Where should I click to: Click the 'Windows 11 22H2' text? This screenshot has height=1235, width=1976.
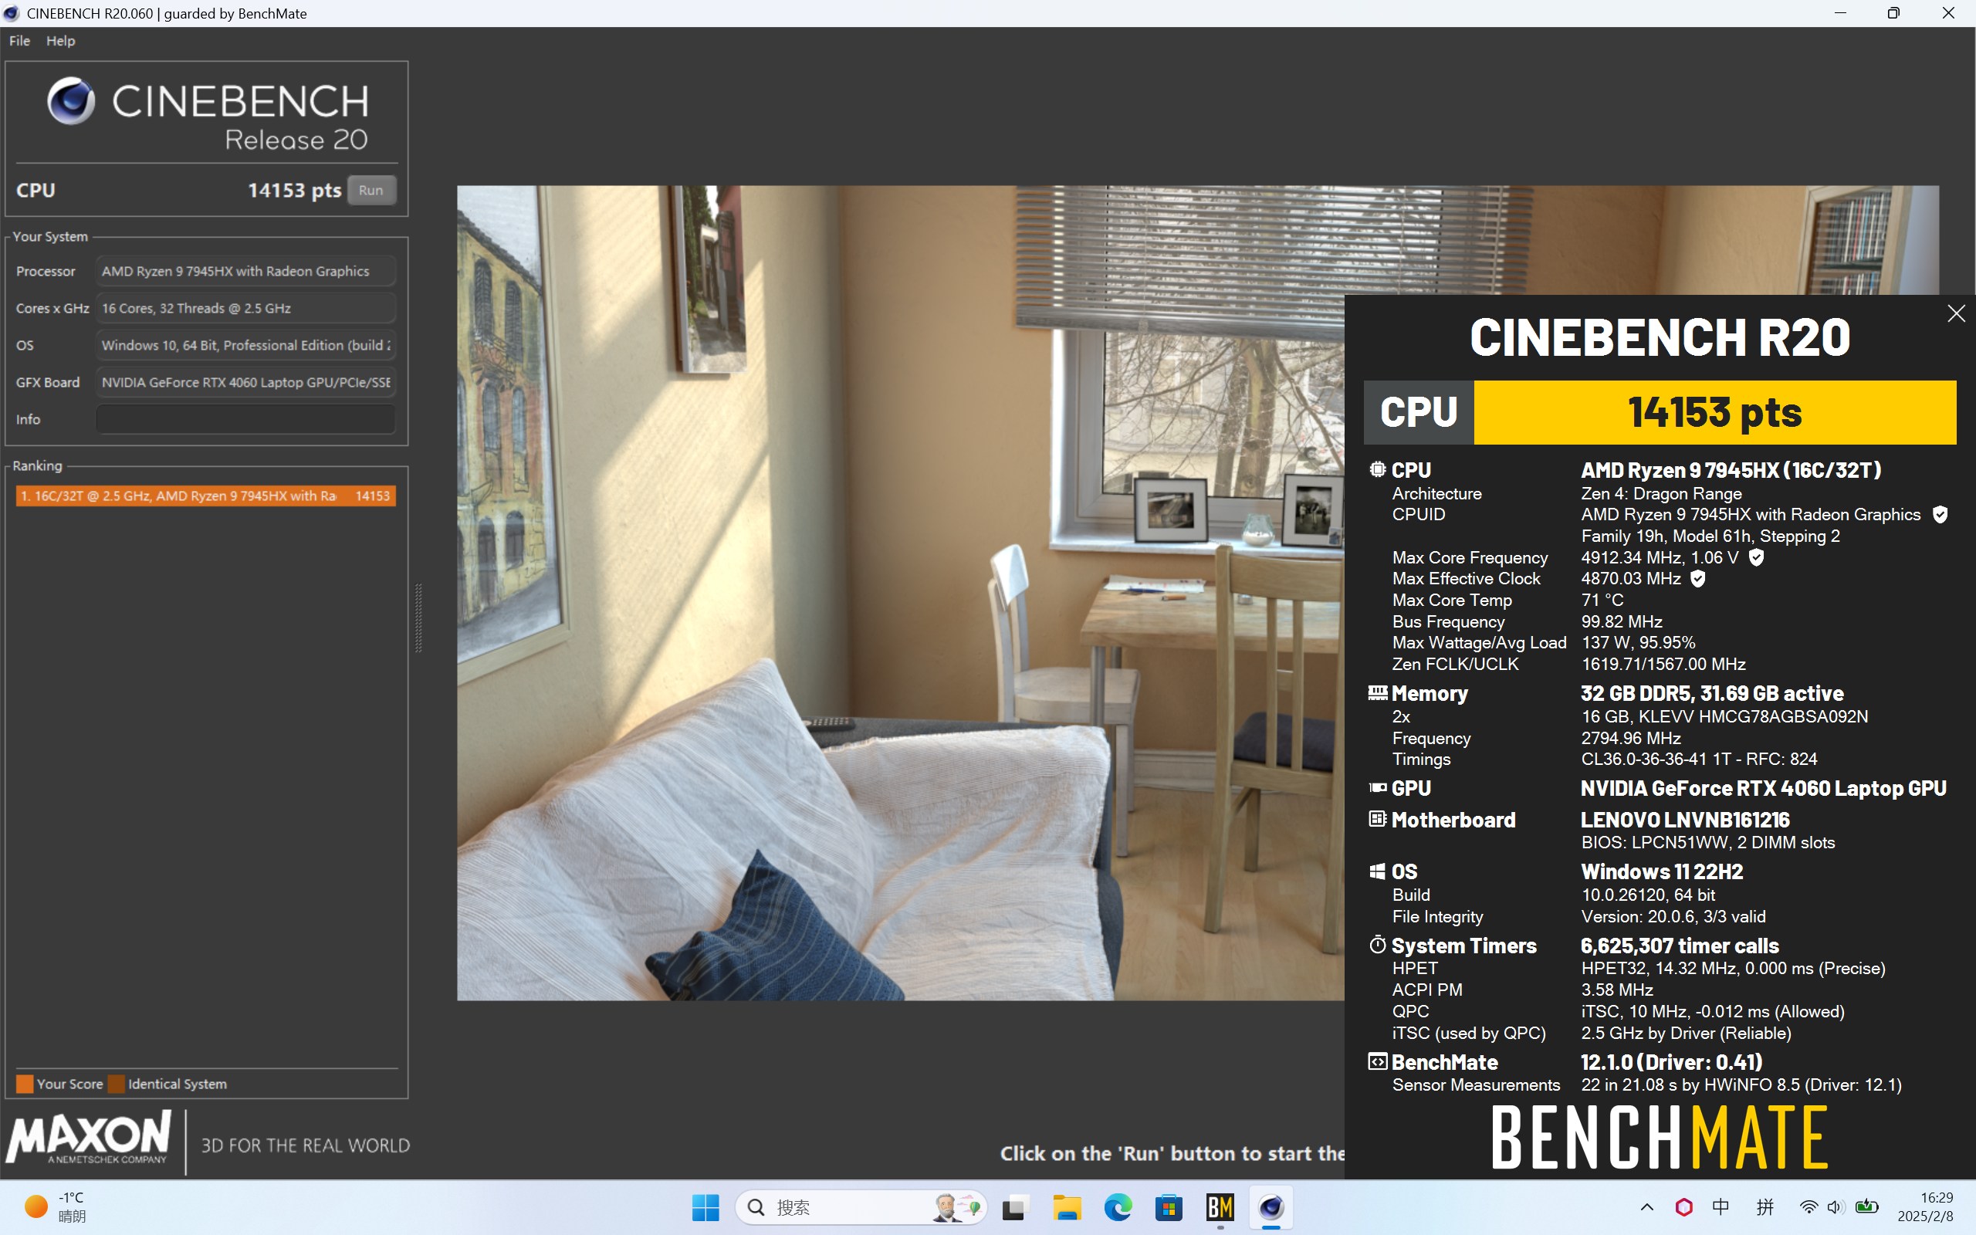coord(1662,872)
